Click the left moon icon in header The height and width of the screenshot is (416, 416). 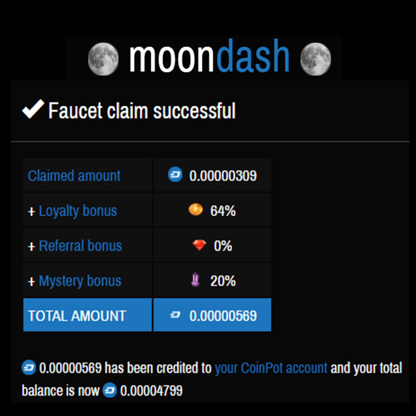click(103, 59)
